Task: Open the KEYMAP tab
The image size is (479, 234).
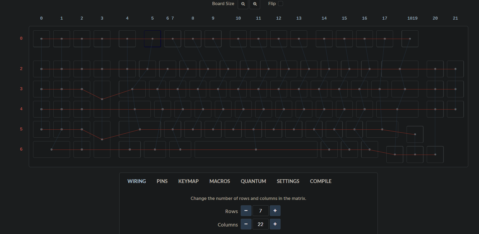Action: coord(188,181)
